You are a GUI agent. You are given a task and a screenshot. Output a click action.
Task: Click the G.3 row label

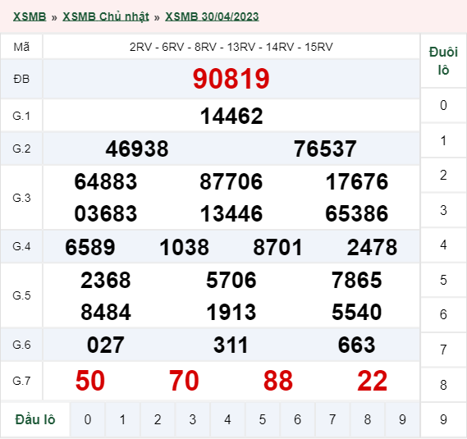[21, 198]
